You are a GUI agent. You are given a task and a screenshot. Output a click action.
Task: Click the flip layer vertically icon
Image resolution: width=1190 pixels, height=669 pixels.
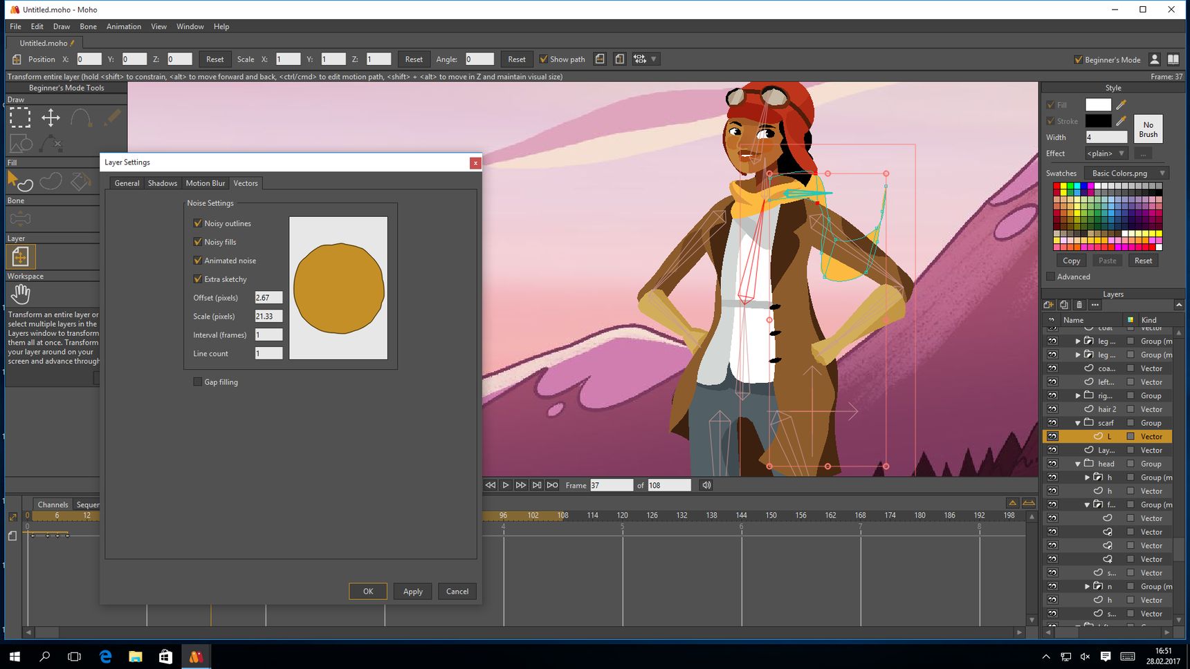(620, 59)
